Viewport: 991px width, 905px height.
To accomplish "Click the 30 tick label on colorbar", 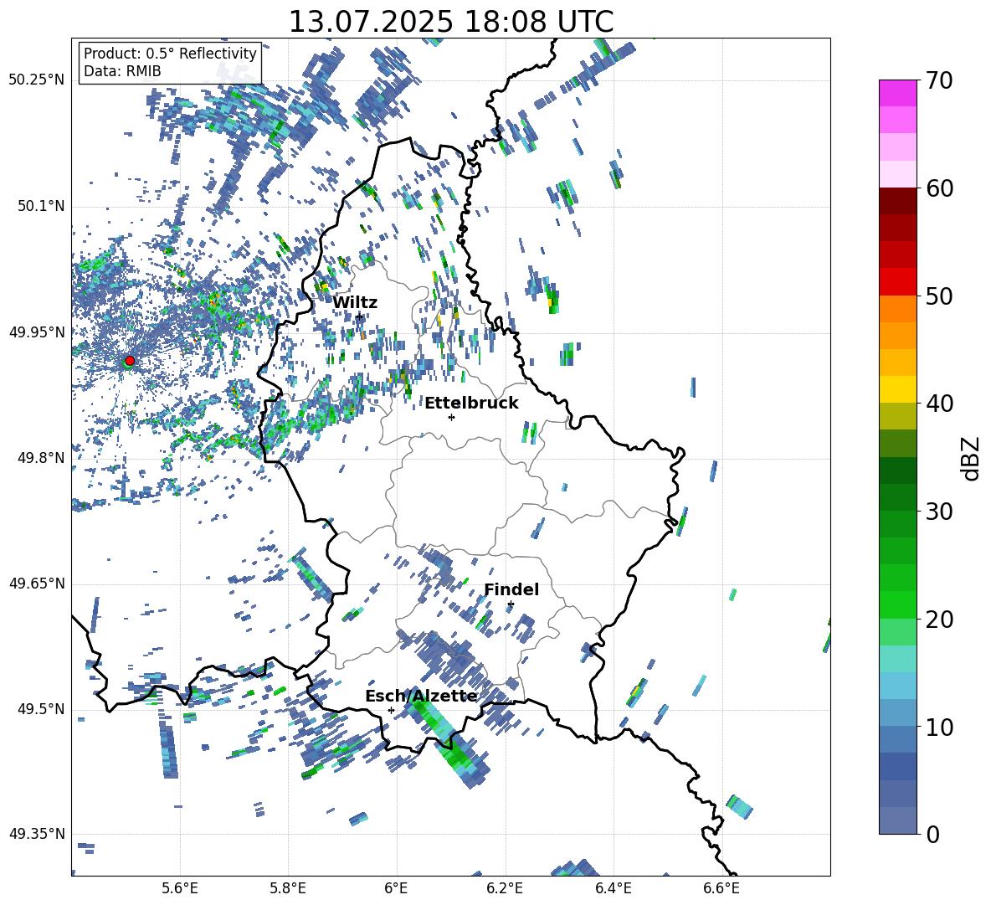I will click(938, 512).
